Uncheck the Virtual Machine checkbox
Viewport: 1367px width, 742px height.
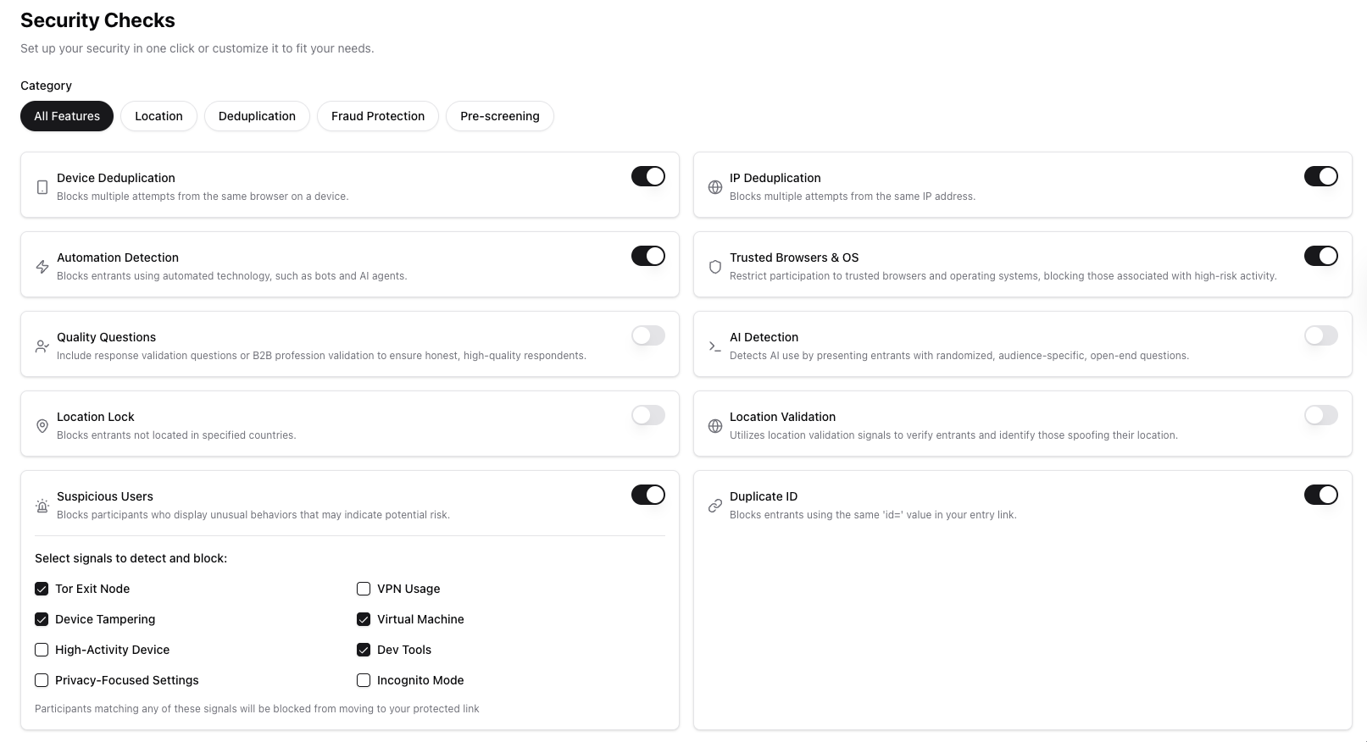click(364, 619)
